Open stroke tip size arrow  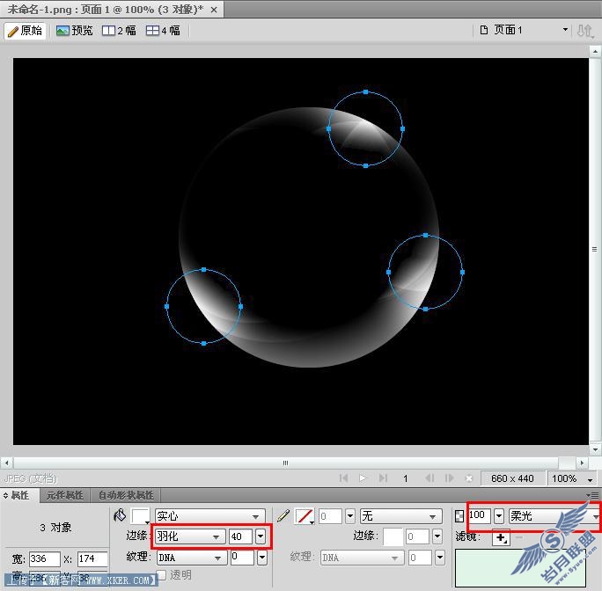350,516
